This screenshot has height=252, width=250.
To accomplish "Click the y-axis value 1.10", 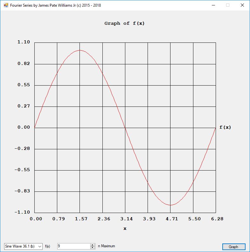I will (x=24, y=42).
